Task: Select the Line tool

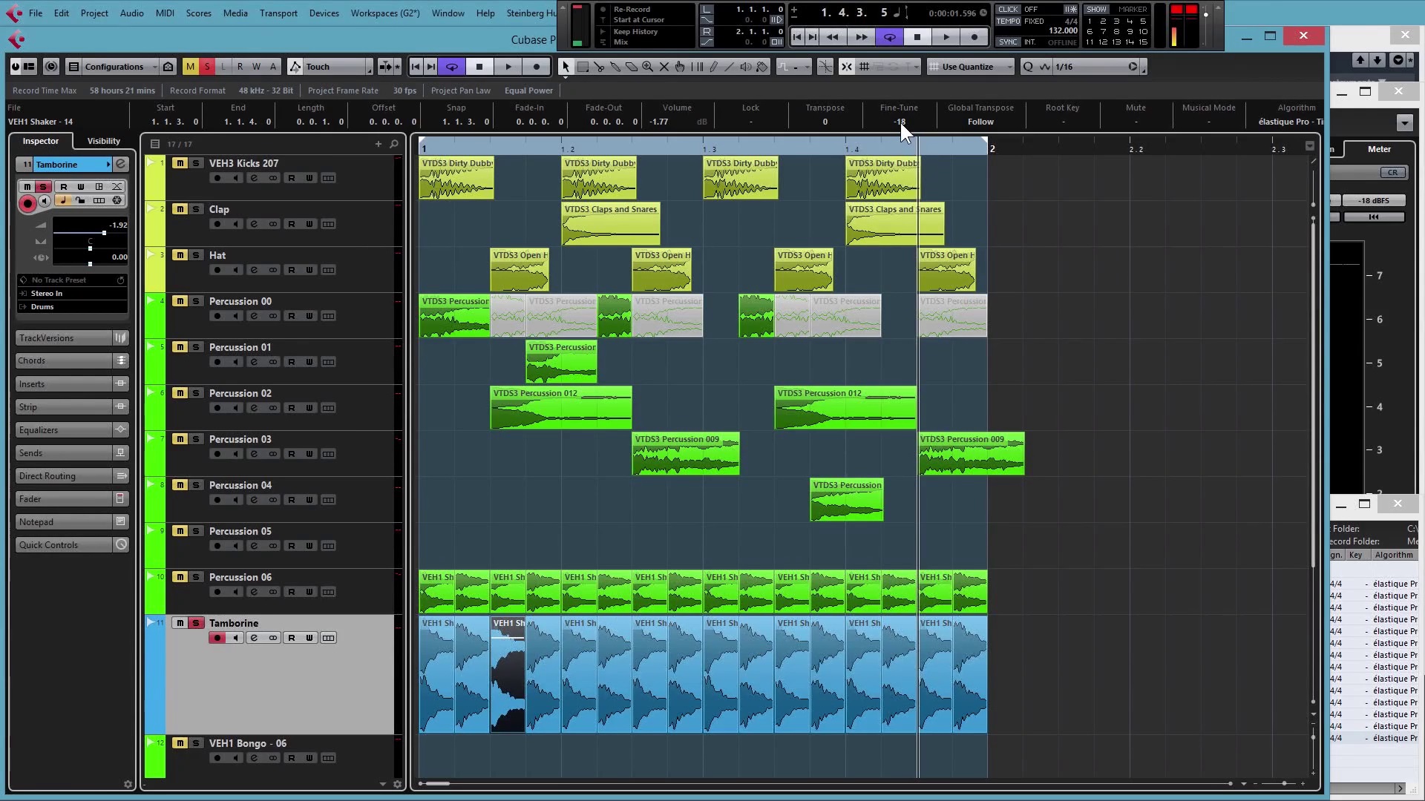Action: [x=730, y=67]
